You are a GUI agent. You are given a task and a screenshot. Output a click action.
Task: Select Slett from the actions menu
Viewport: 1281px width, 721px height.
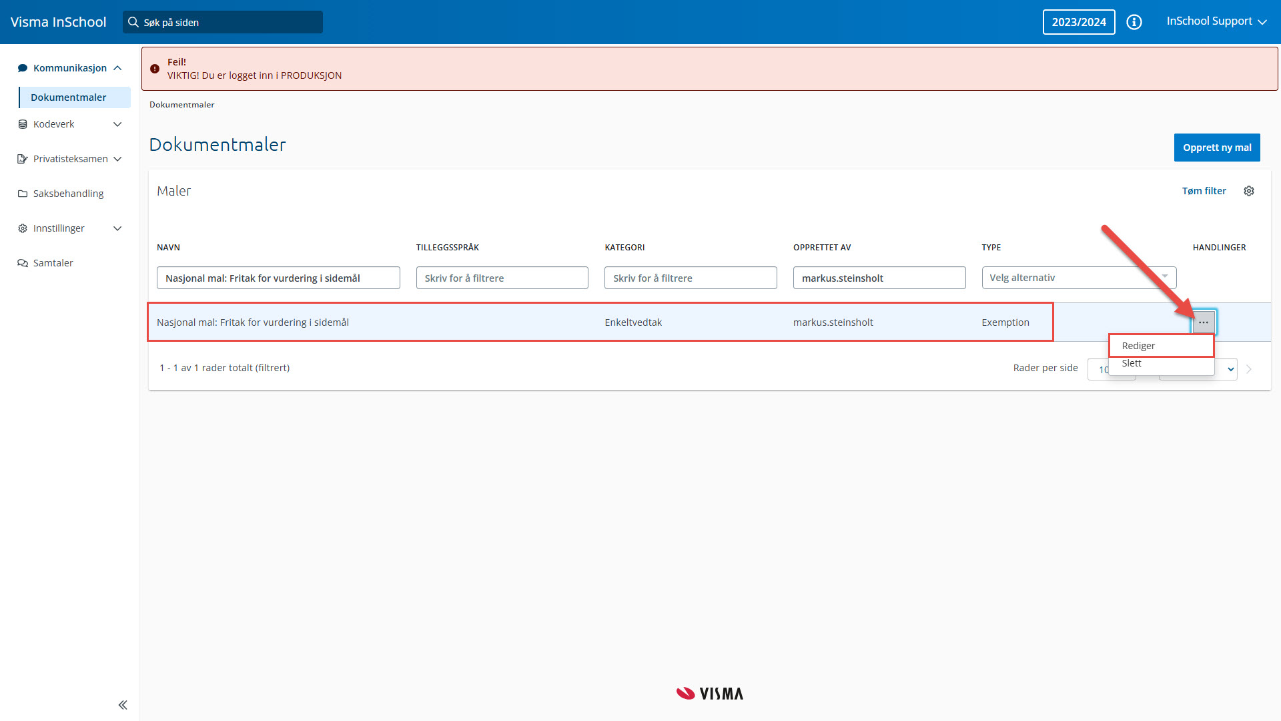tap(1132, 363)
